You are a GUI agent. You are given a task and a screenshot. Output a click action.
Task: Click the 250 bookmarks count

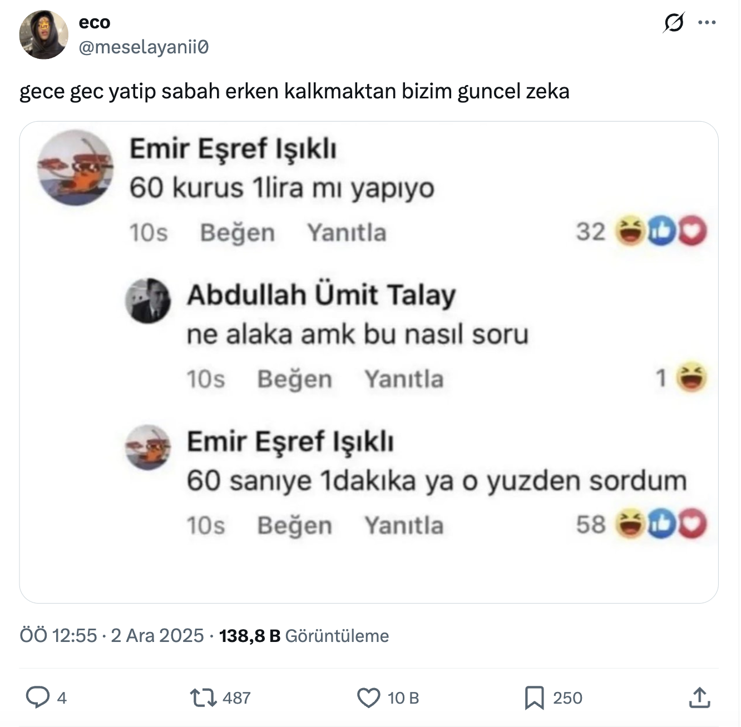[x=567, y=698]
